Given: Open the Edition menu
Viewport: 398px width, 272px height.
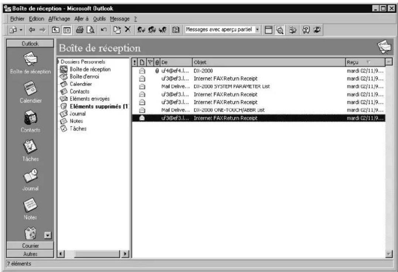Looking at the screenshot, I should [36, 19].
